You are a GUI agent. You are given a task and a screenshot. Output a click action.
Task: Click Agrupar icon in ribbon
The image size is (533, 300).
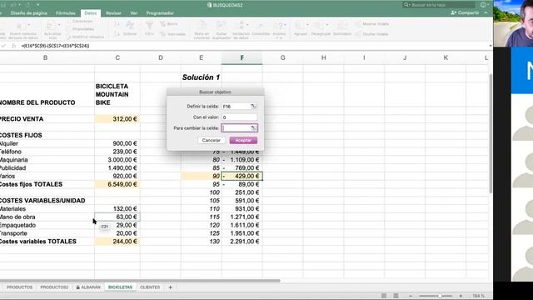point(300,26)
